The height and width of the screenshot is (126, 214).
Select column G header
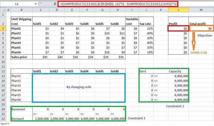[102, 10]
